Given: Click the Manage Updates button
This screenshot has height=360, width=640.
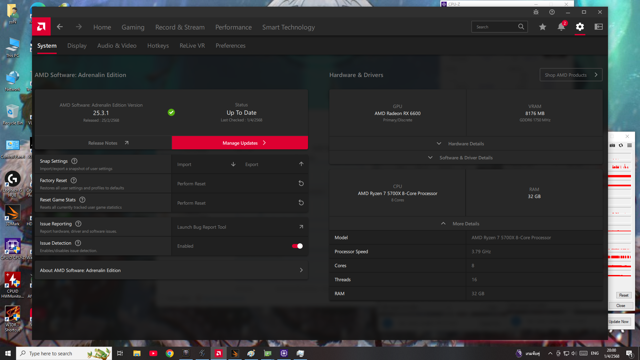Looking at the screenshot, I should click(x=240, y=143).
